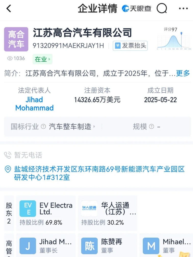Expand 汽车整车制造 industry category
Image resolution: width=193 pixels, height=257 pixels.
(72, 127)
